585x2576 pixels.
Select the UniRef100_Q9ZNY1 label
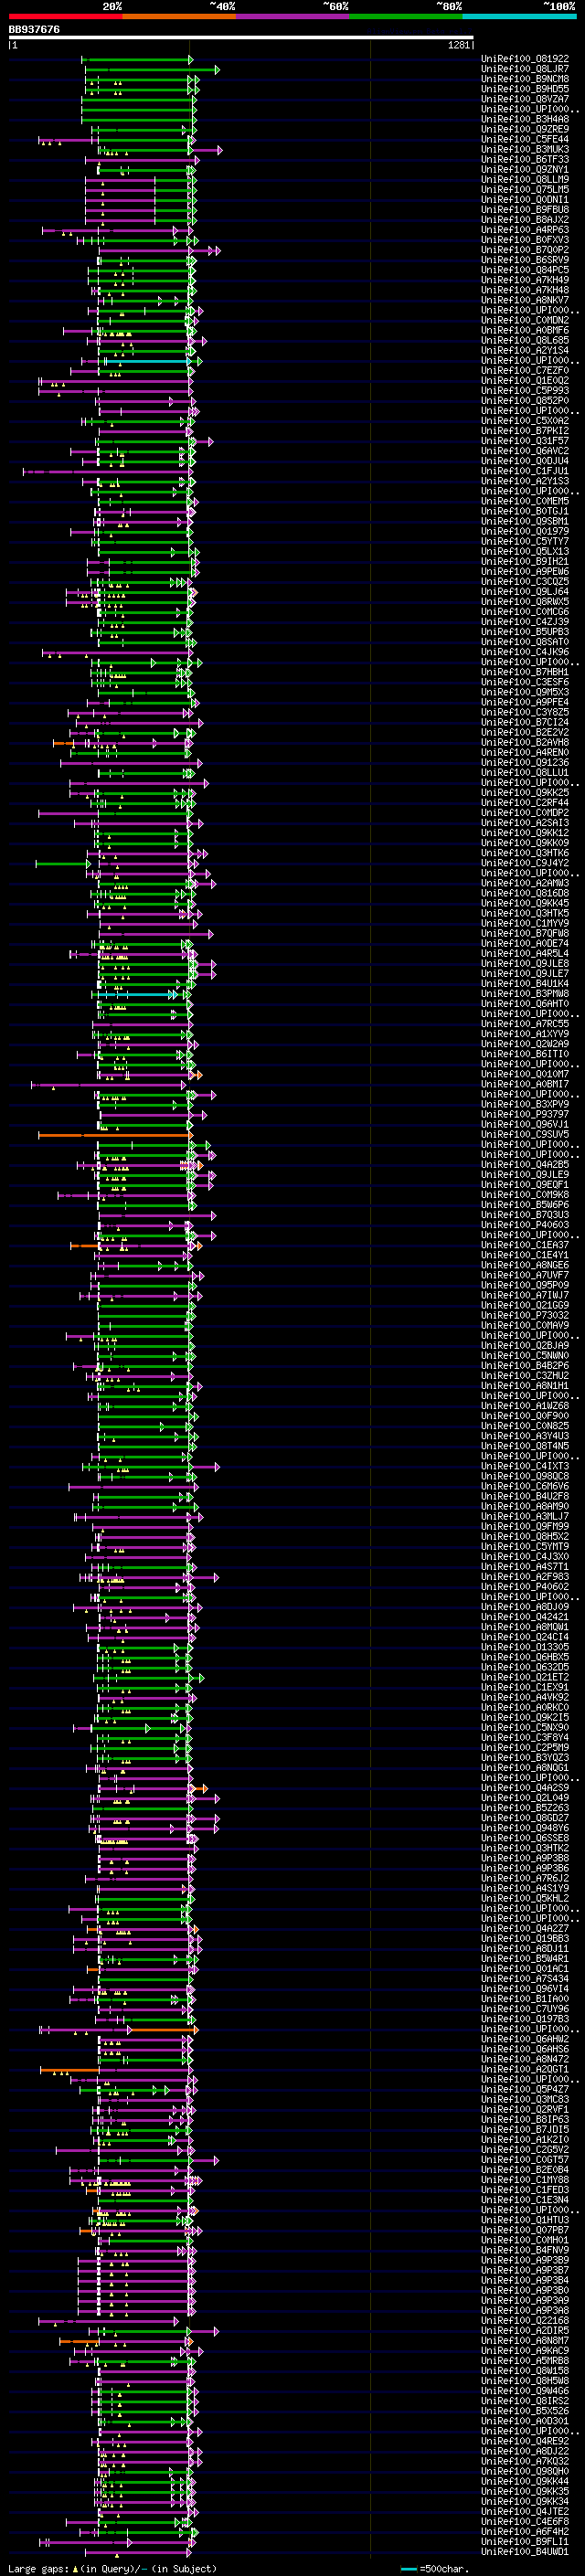(x=525, y=169)
